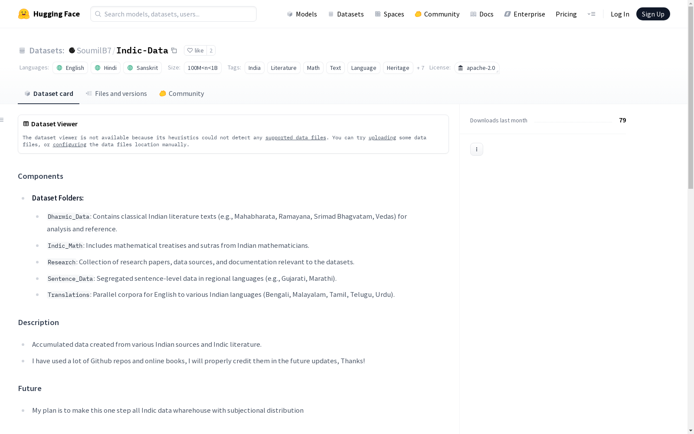Click the Future heading
The width and height of the screenshot is (694, 434).
(29, 388)
